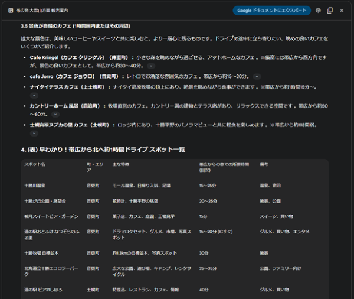Copy the document with the copy icon
This screenshot has width=354, height=299.
pyautogui.click(x=330, y=11)
